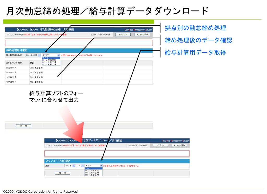The image size is (267, 194).
Task: Click YODOQ Corporation copyright footer text
Action: click(x=40, y=192)
